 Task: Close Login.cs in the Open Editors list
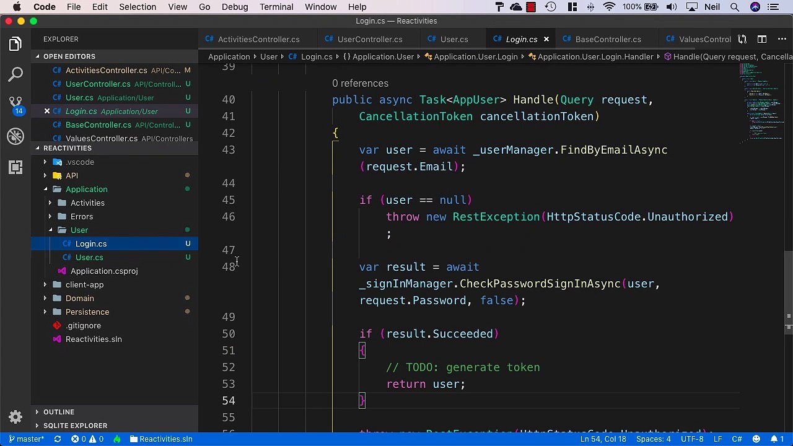pyautogui.click(x=46, y=111)
